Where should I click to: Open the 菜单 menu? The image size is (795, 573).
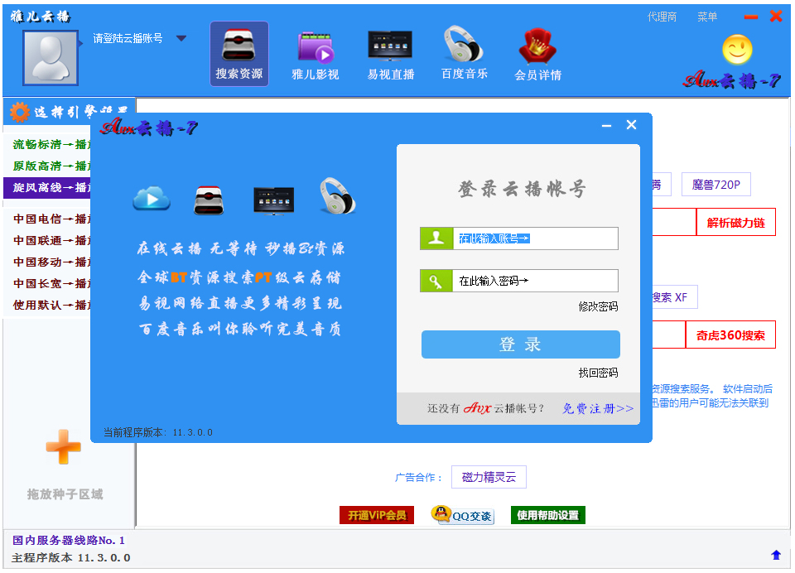[707, 17]
